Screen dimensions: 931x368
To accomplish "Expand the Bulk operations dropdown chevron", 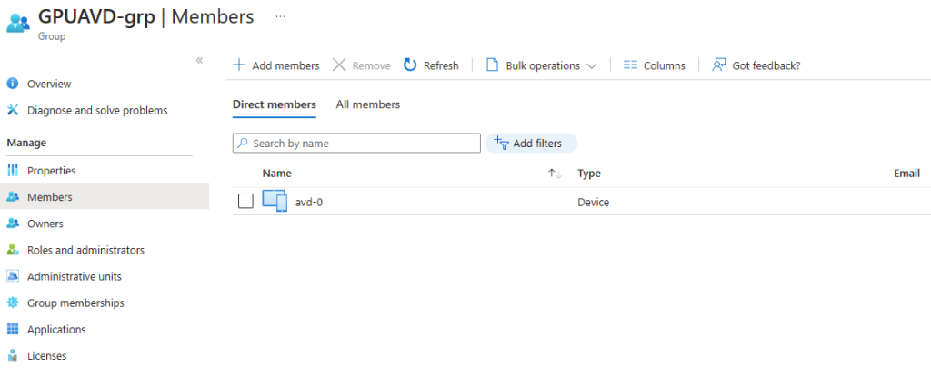I will (591, 66).
